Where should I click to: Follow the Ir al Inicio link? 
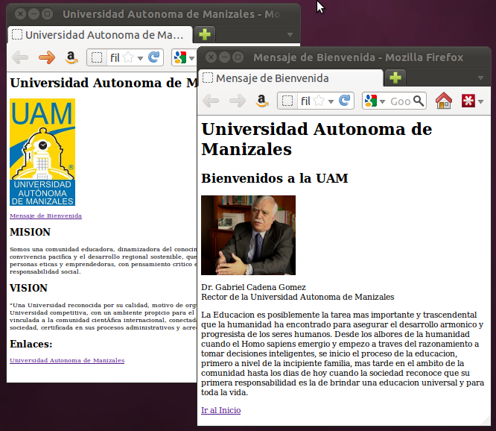220,410
